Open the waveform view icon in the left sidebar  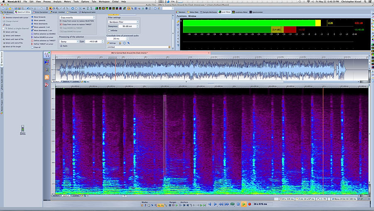[x=47, y=55]
